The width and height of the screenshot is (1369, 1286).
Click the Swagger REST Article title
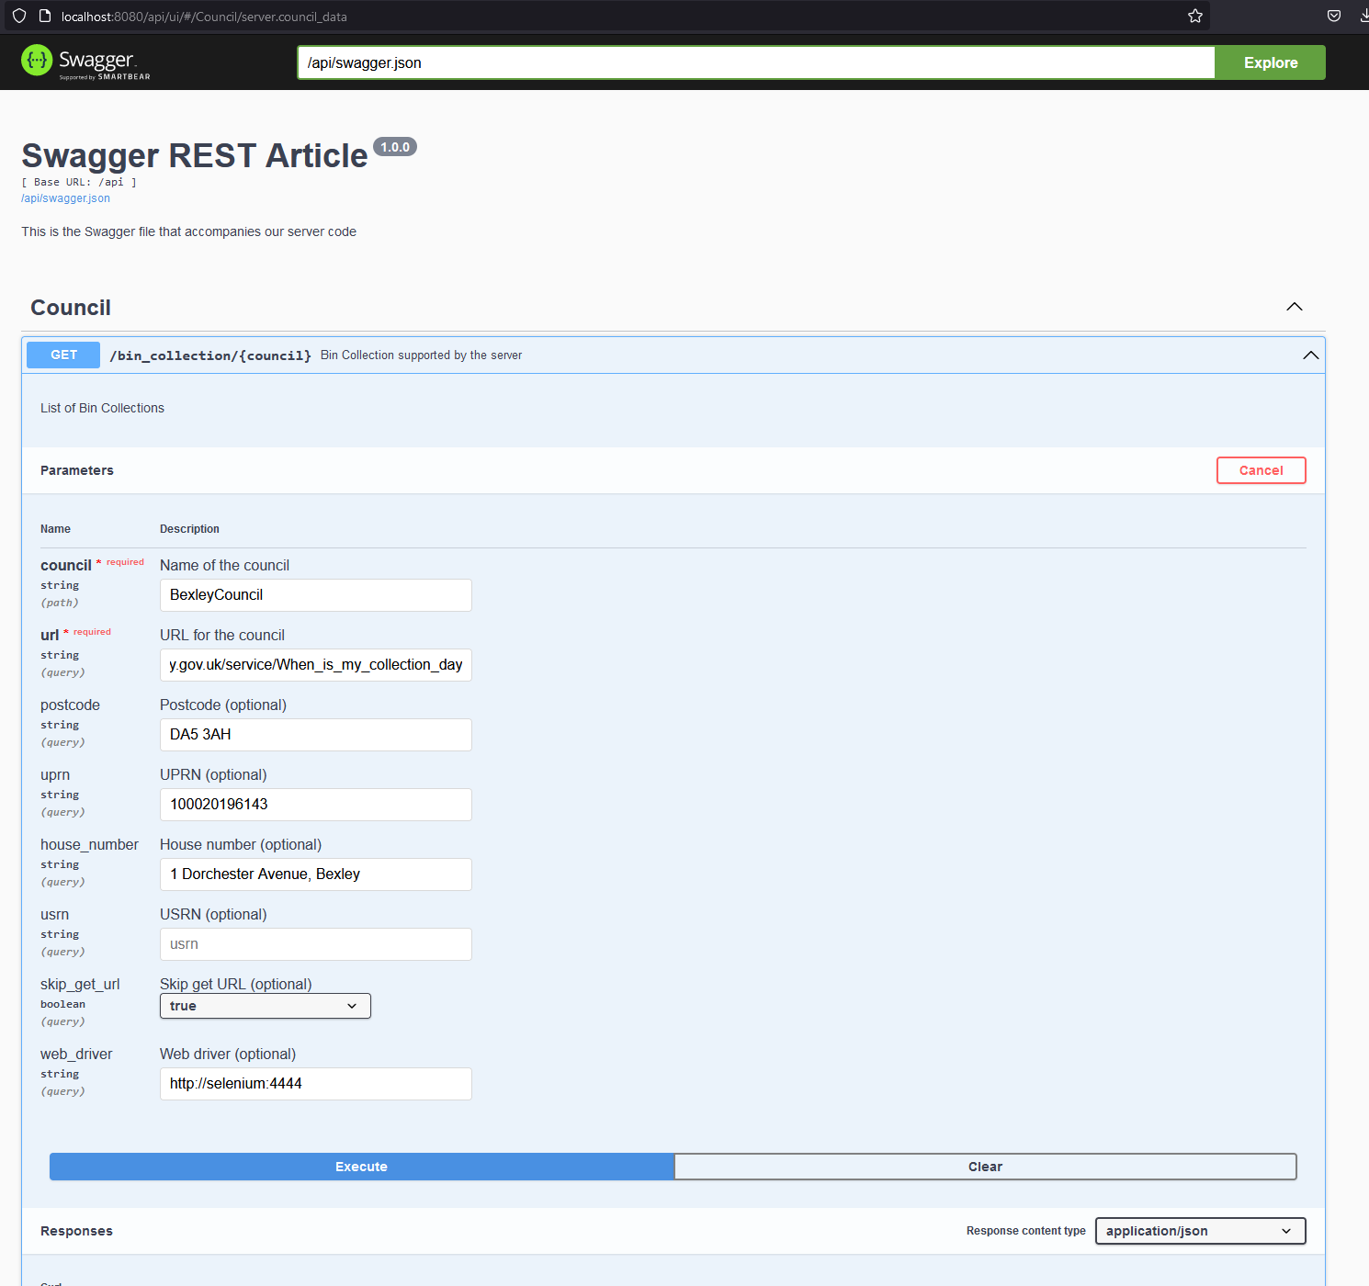pos(195,156)
